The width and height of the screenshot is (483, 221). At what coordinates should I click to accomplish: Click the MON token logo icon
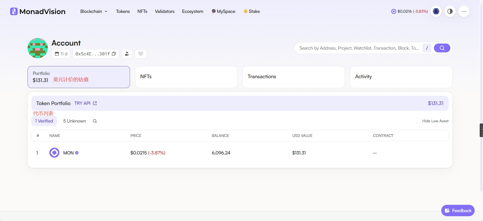[54, 153]
